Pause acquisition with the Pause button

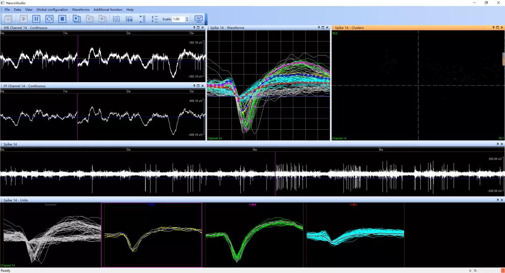point(36,19)
